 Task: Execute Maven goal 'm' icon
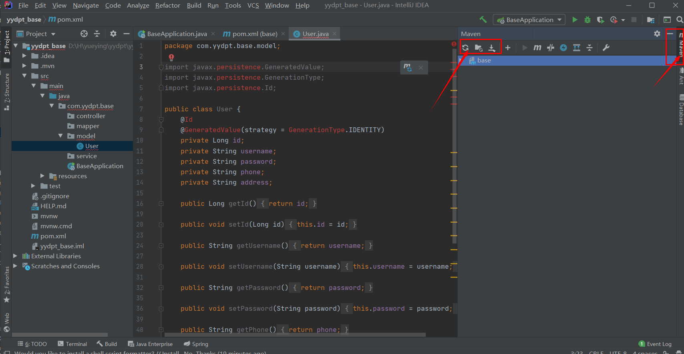(537, 48)
